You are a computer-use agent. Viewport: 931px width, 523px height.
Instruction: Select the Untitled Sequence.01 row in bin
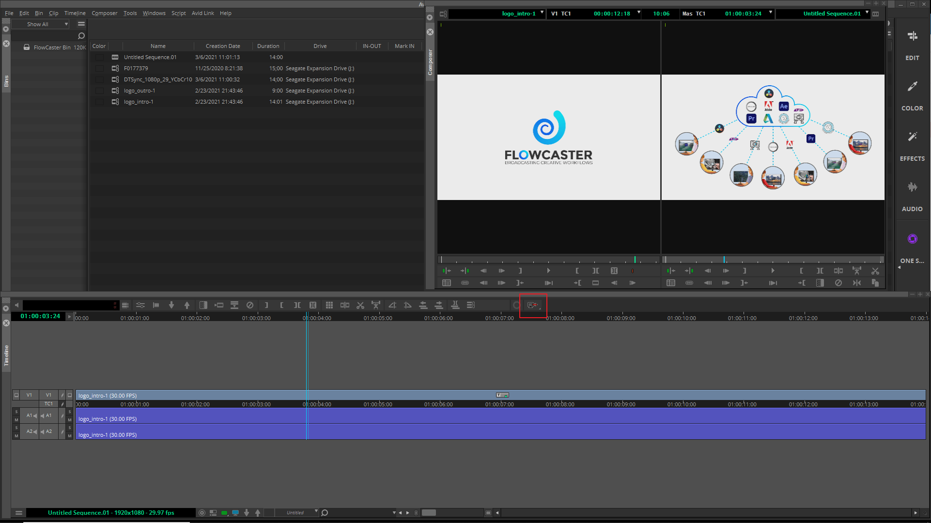coord(257,57)
